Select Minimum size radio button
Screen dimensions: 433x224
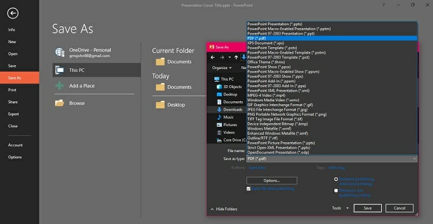pos(336,191)
